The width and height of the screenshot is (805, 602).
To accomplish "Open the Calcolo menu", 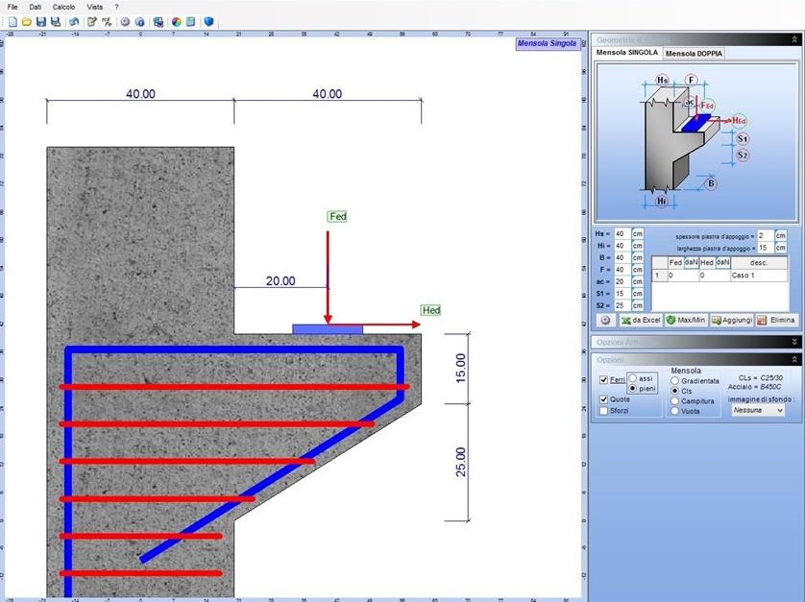I will [63, 7].
